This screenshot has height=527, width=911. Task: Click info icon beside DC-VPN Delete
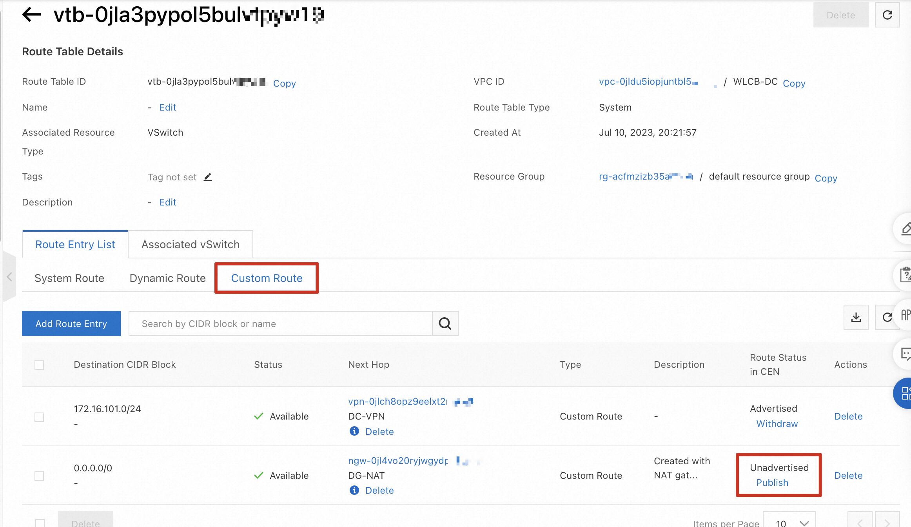354,431
